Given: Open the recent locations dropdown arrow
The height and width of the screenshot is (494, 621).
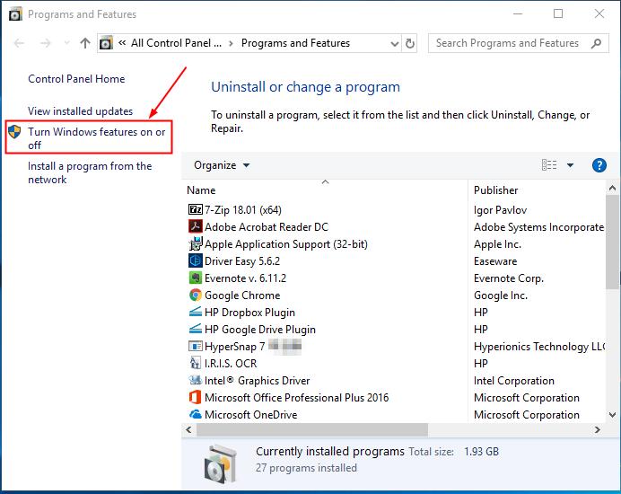Looking at the screenshot, I should (66, 43).
